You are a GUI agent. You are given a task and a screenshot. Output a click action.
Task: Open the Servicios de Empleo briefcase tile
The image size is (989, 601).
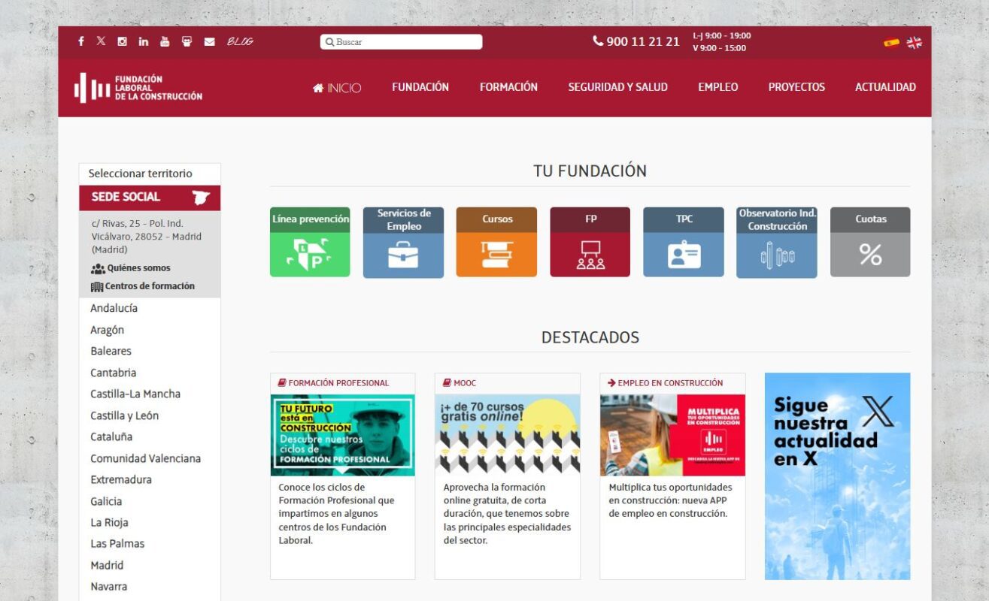403,242
